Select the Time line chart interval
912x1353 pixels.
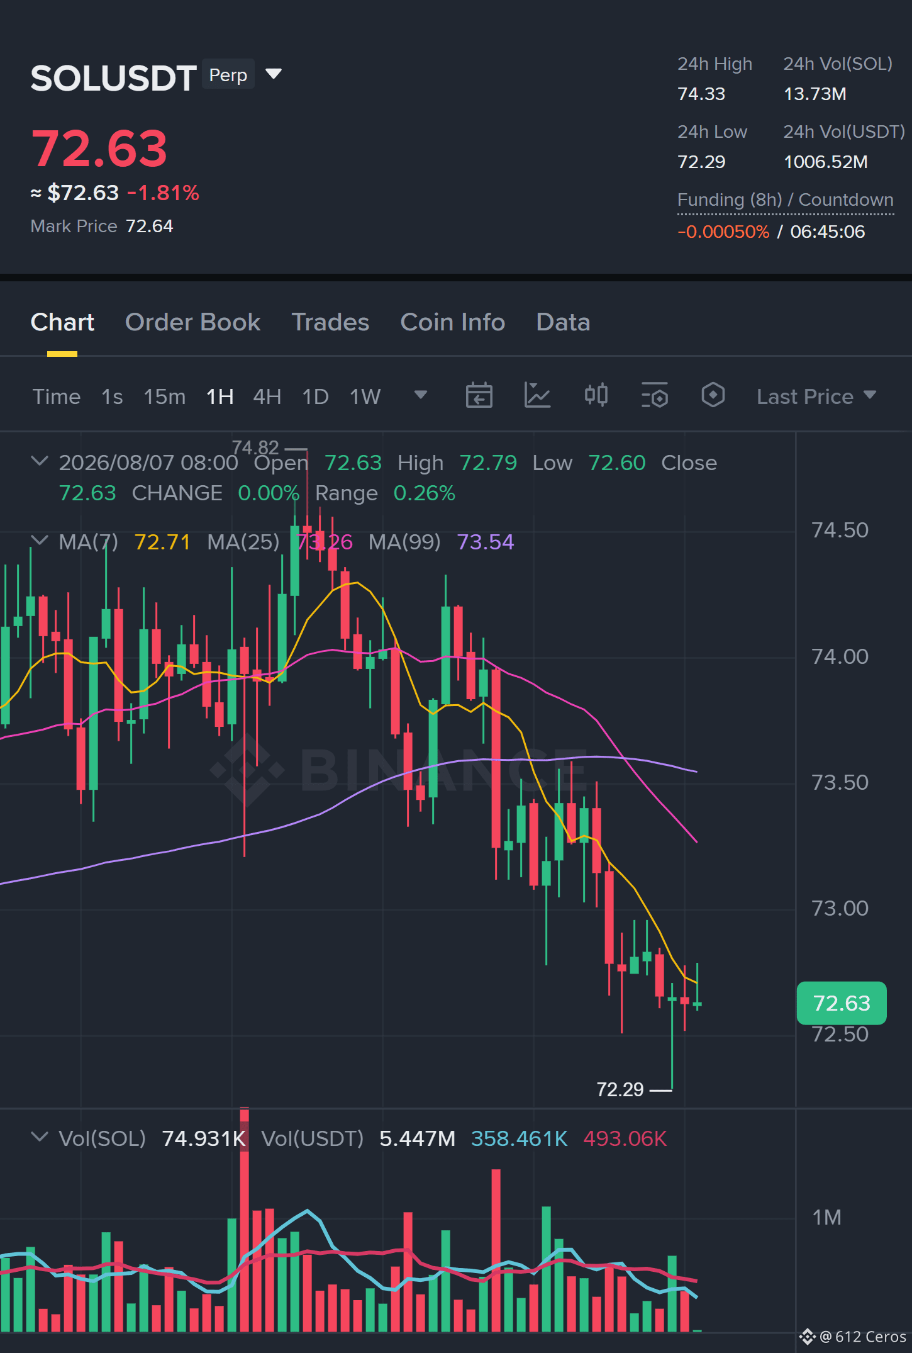57,396
